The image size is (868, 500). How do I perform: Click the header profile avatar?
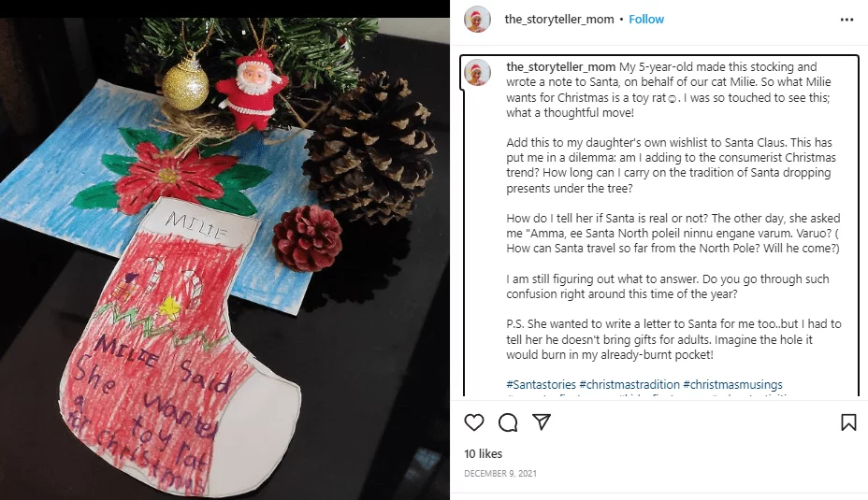477,20
